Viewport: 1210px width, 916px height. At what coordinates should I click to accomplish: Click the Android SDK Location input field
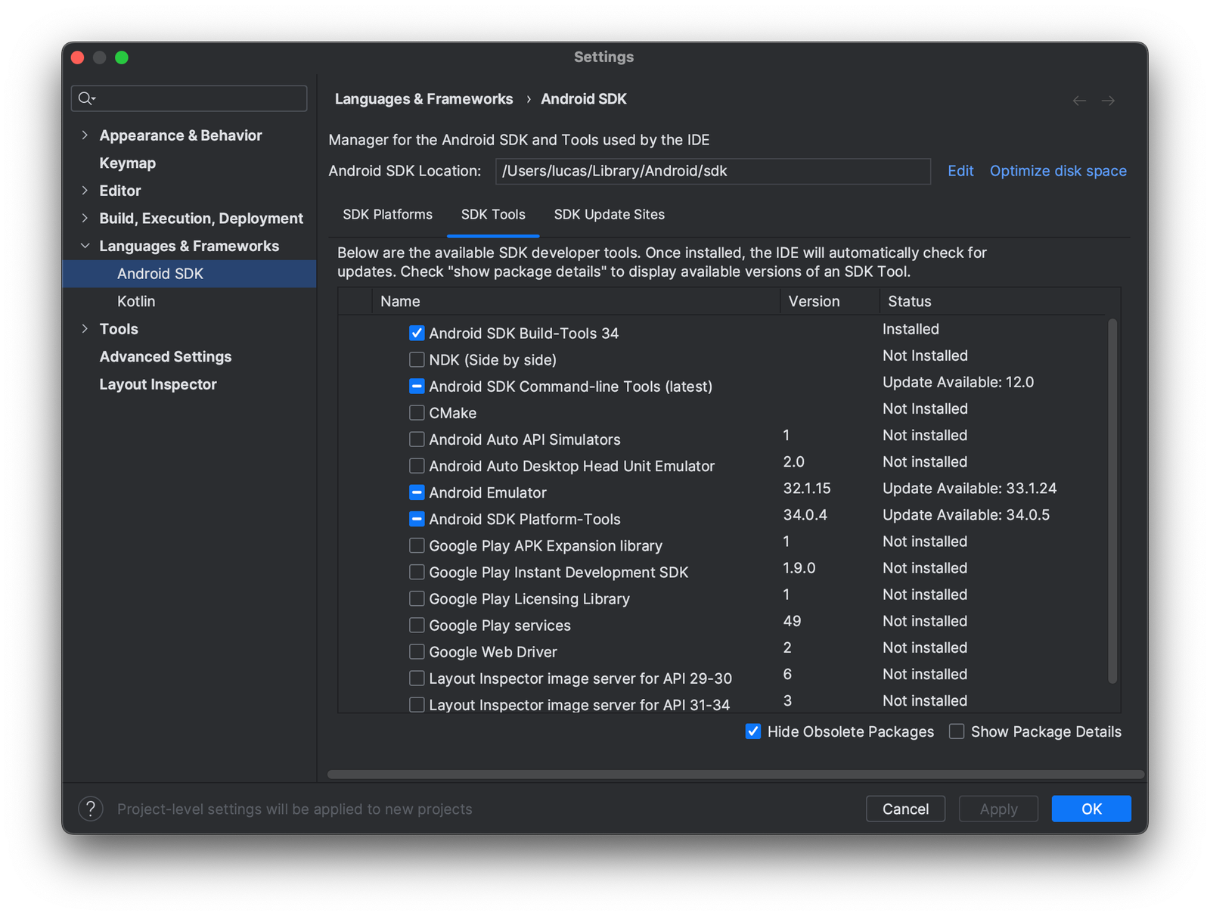click(x=712, y=171)
